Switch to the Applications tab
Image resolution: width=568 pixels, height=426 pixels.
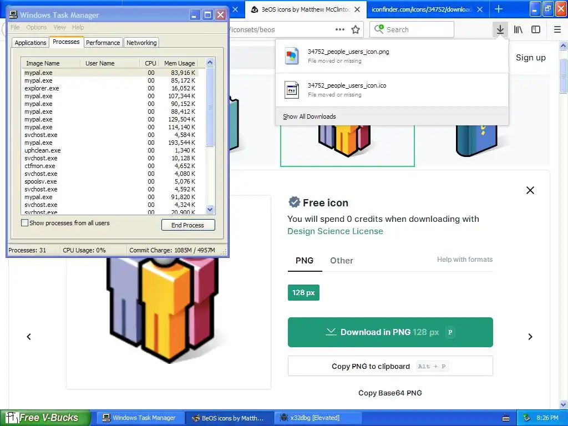[31, 43]
